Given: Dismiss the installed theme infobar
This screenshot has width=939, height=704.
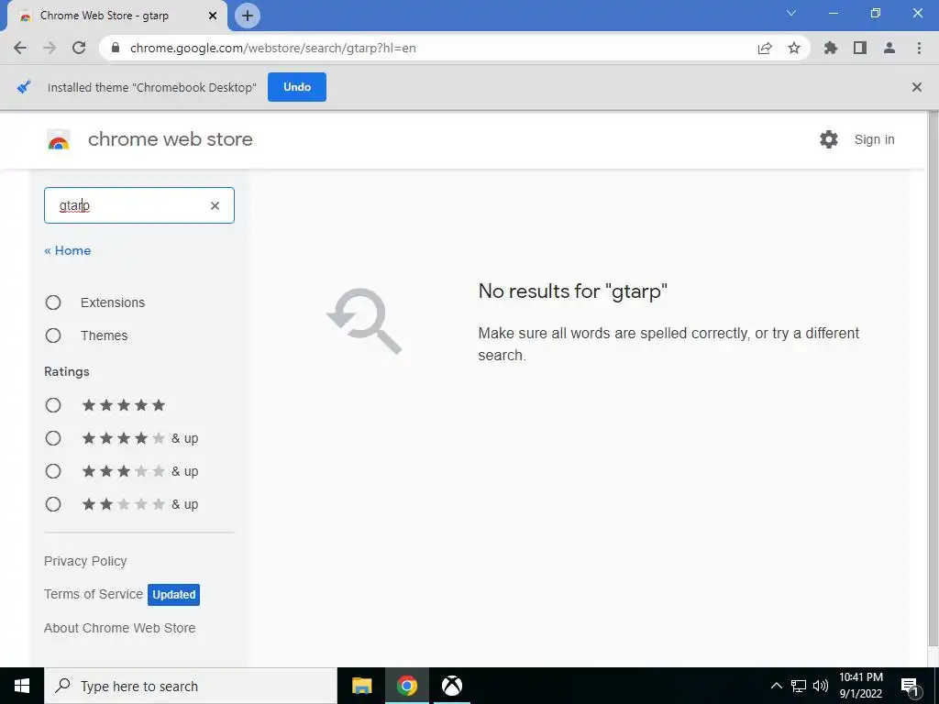Looking at the screenshot, I should tap(916, 87).
